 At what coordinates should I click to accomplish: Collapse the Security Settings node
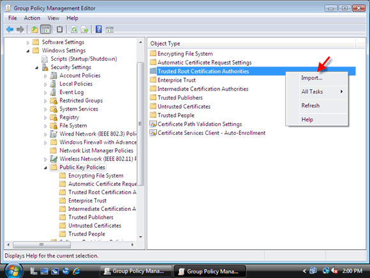[x=36, y=68]
